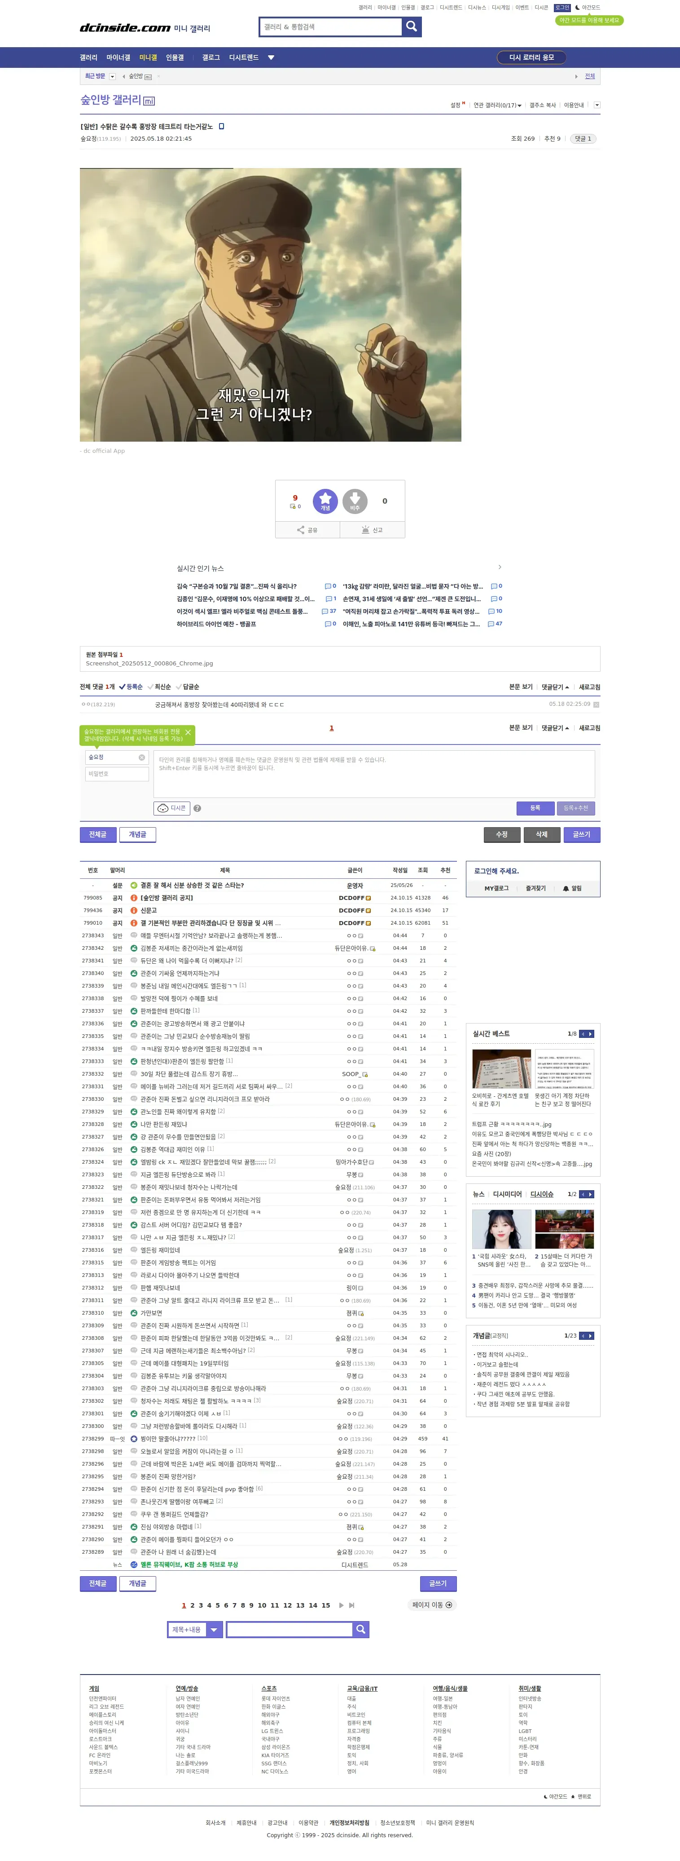
Task: Click the 로그인 button at top
Action: 562,7
